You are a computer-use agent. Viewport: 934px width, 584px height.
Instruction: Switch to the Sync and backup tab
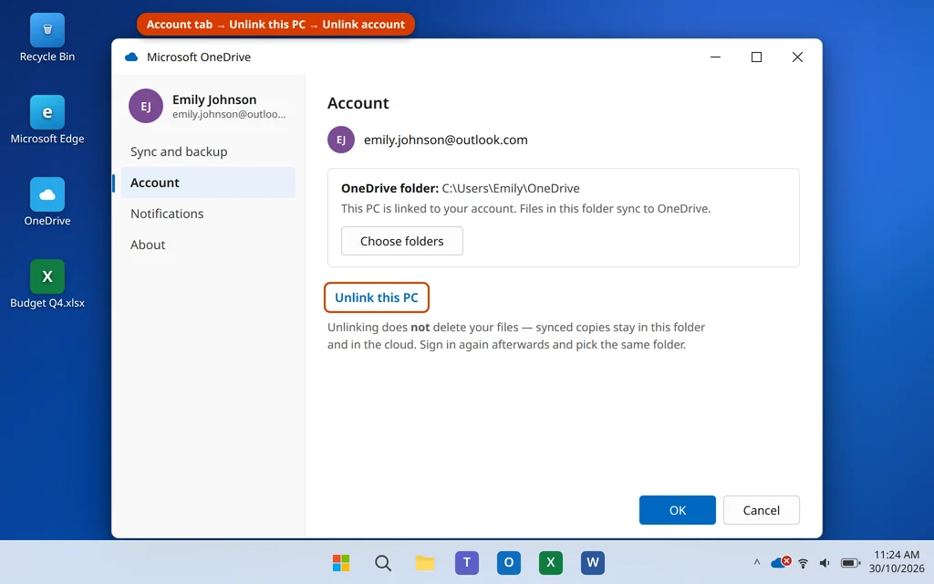click(x=208, y=151)
